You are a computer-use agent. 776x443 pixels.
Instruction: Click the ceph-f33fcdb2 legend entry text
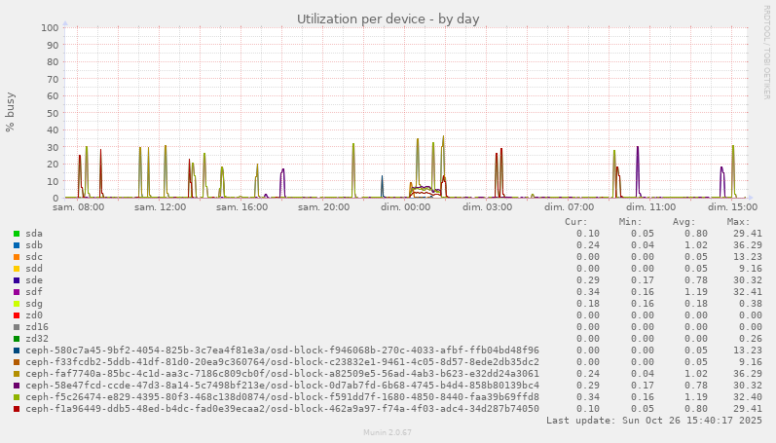tap(282, 362)
